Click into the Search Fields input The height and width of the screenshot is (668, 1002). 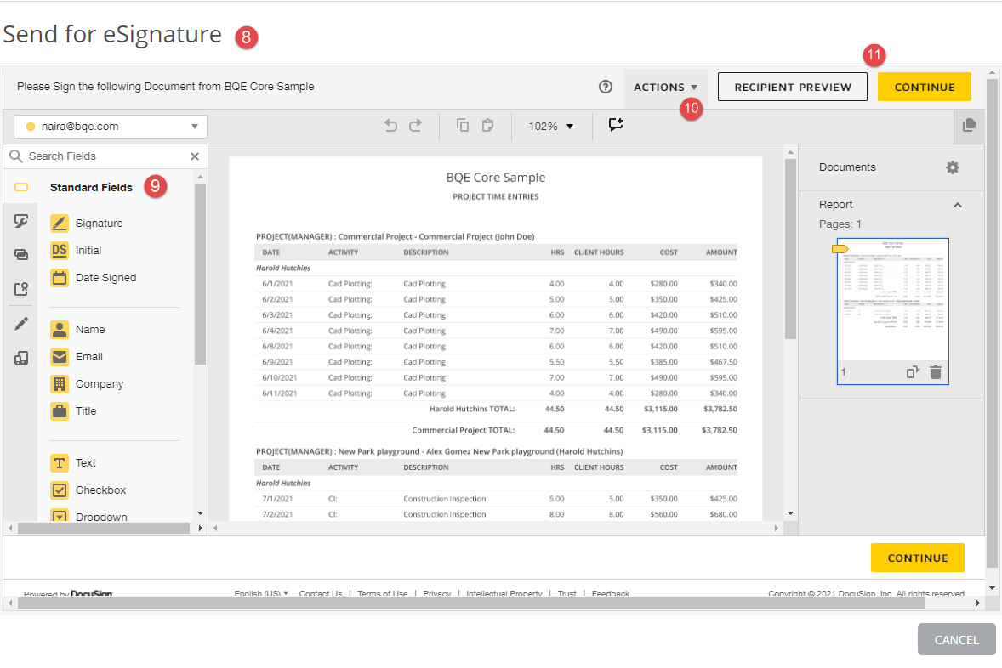106,156
